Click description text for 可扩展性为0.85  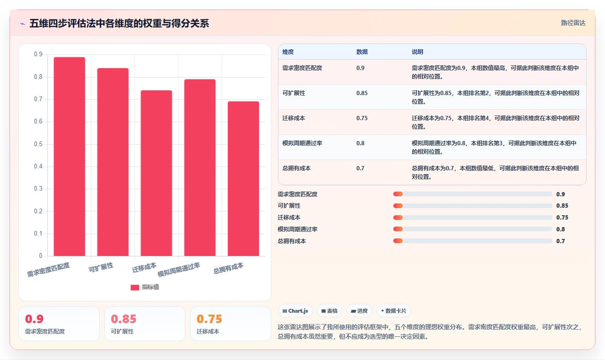496,97
